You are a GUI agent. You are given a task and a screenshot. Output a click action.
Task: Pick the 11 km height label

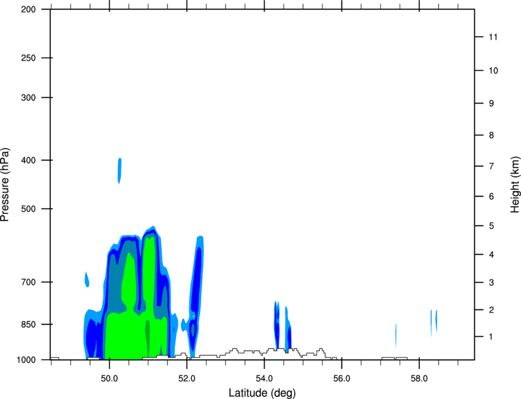(493, 37)
